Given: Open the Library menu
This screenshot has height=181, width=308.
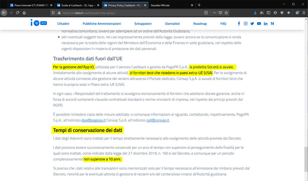Looking at the screenshot, I should [x=262, y=13].
